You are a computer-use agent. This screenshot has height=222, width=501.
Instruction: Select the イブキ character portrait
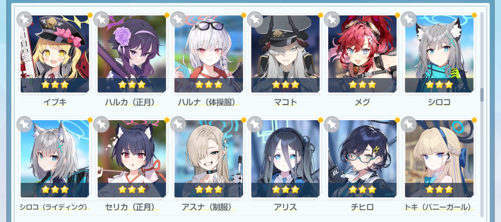pos(55,54)
